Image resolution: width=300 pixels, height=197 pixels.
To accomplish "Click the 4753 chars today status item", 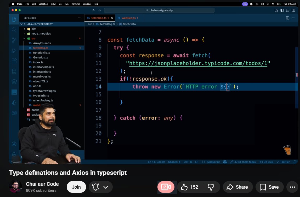I will pos(243,162).
